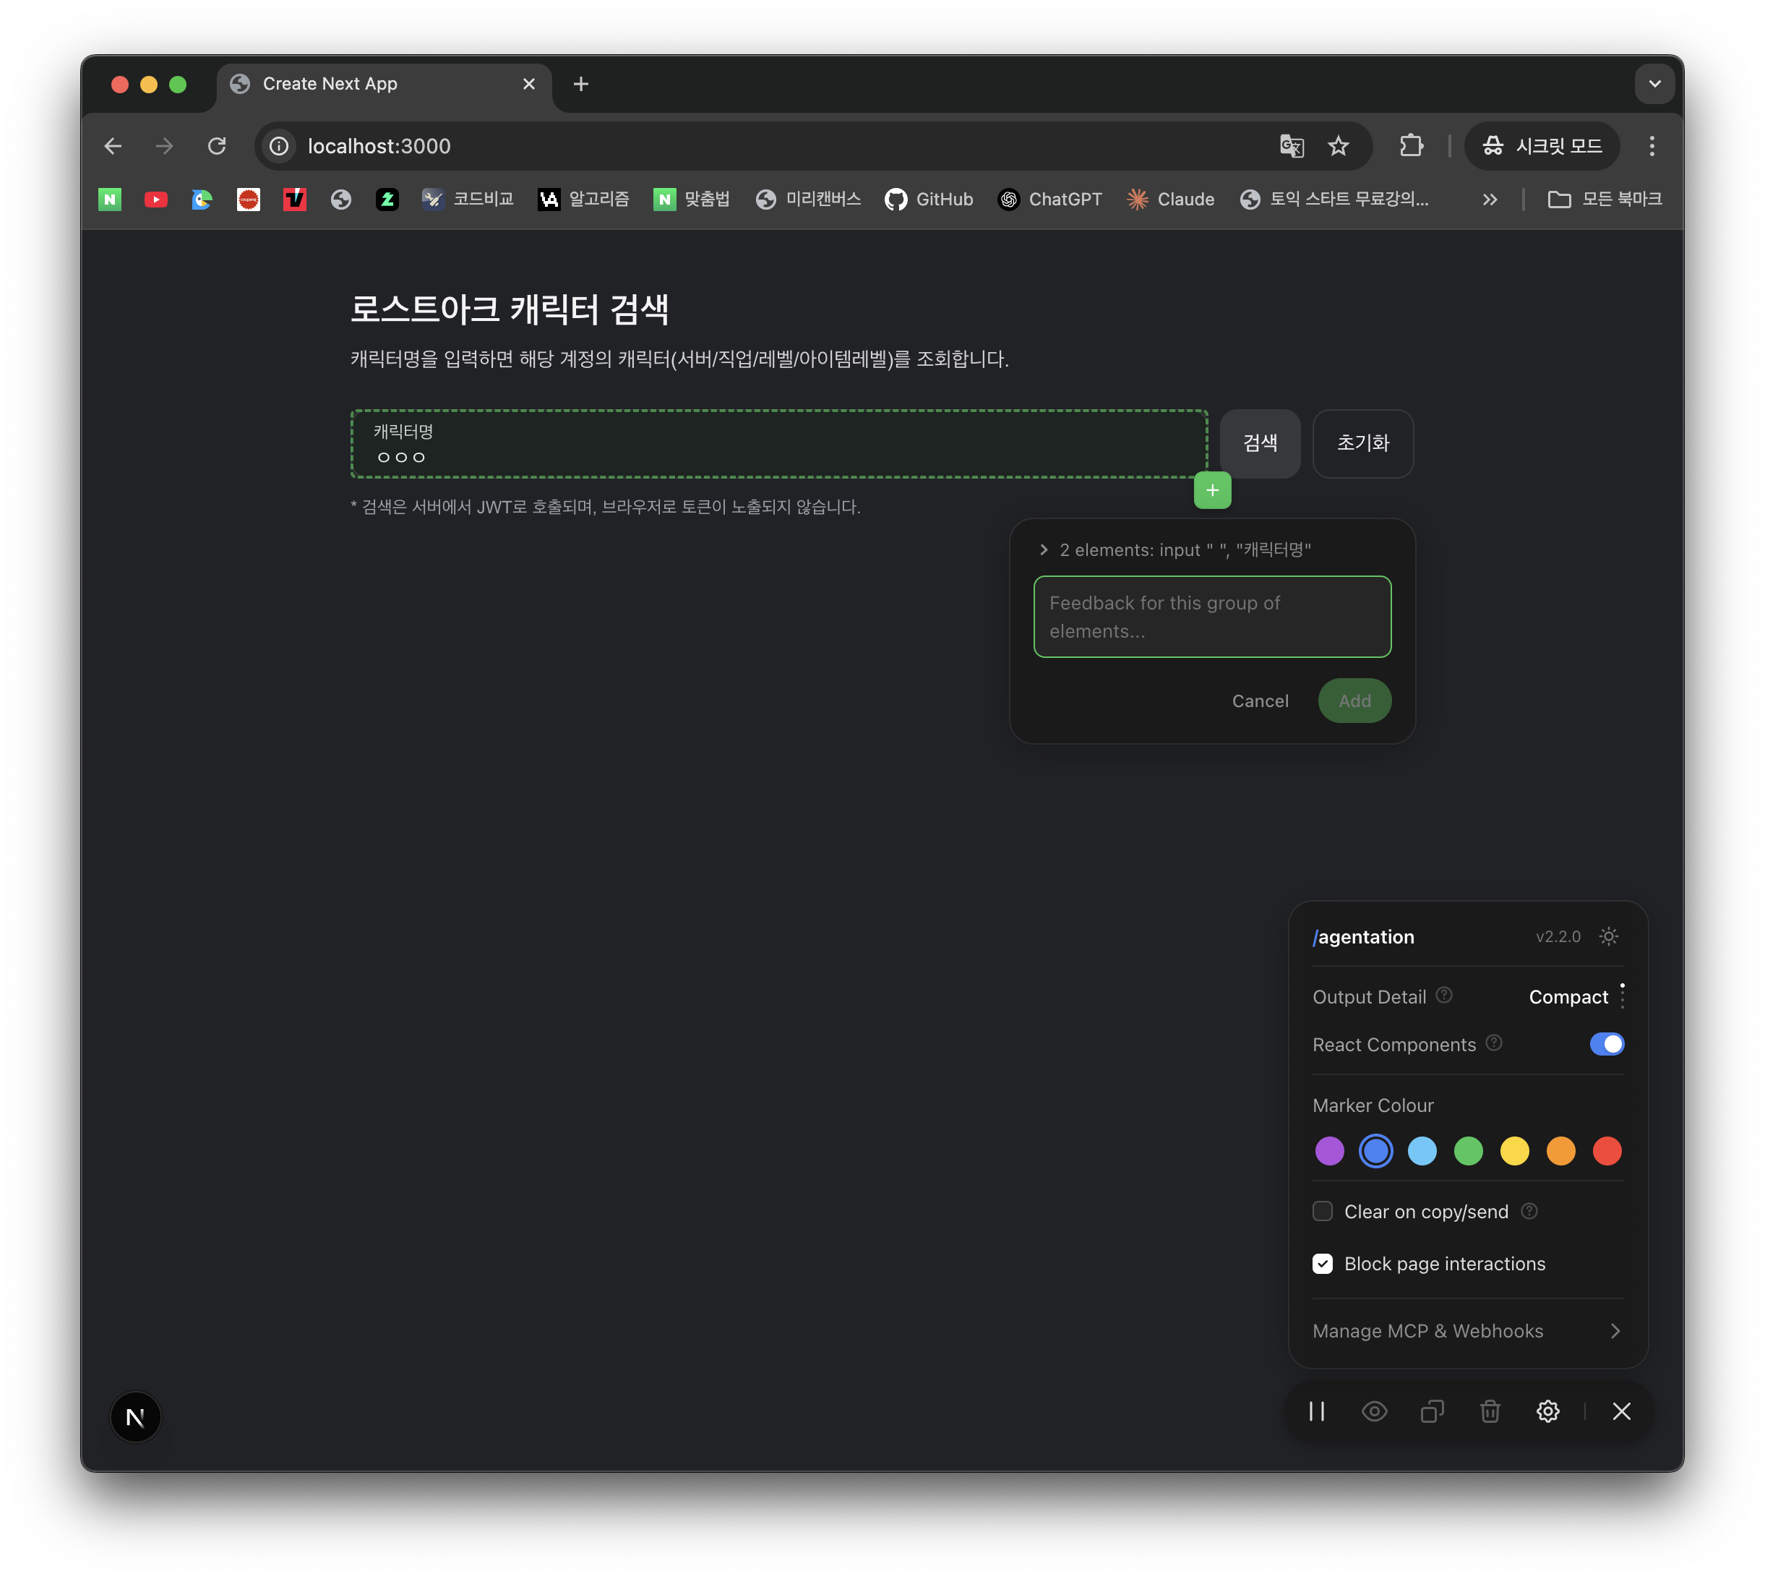Copy annotations with the copy icon
The height and width of the screenshot is (1579, 1765).
[x=1432, y=1411]
